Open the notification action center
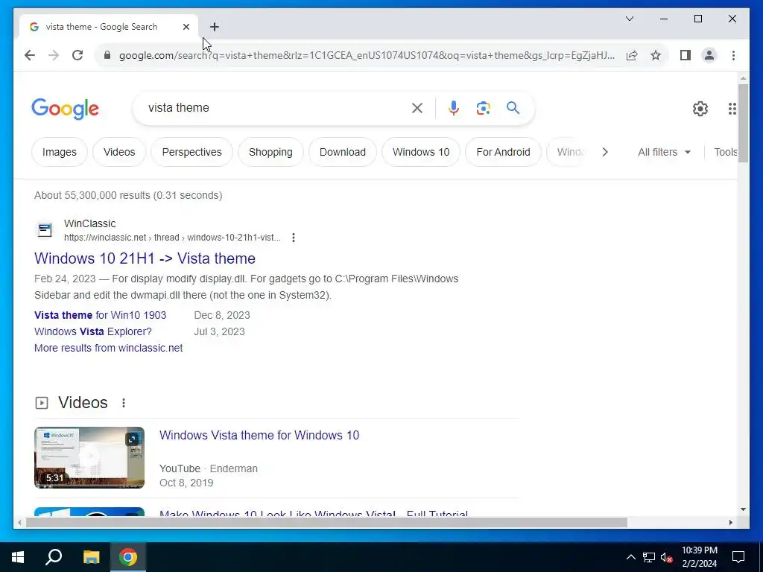 [x=738, y=557]
